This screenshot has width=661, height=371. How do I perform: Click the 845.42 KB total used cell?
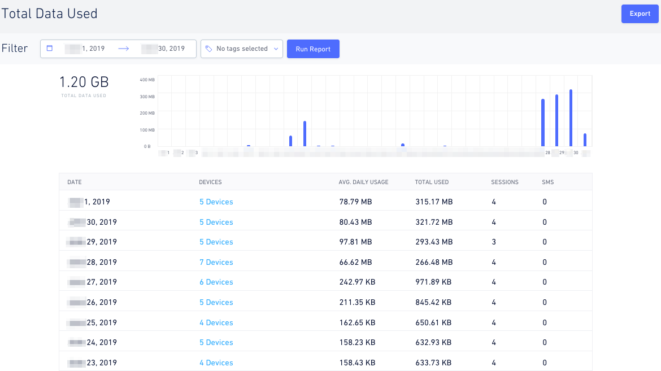[x=433, y=302]
